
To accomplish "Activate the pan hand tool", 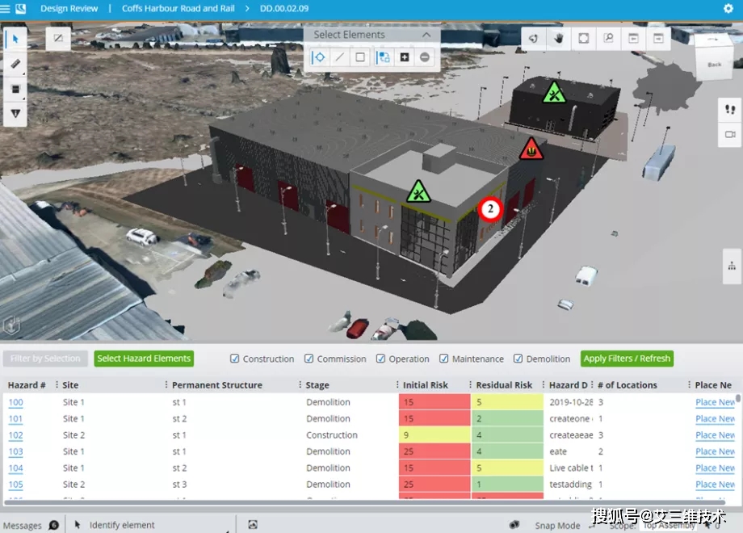I will [557, 39].
